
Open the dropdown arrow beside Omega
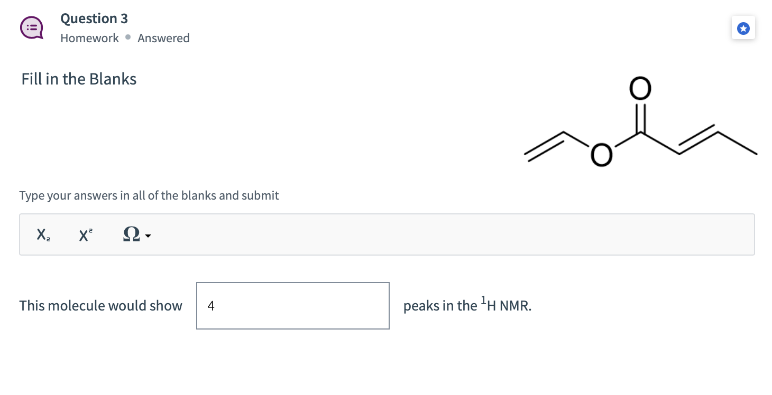coord(147,237)
